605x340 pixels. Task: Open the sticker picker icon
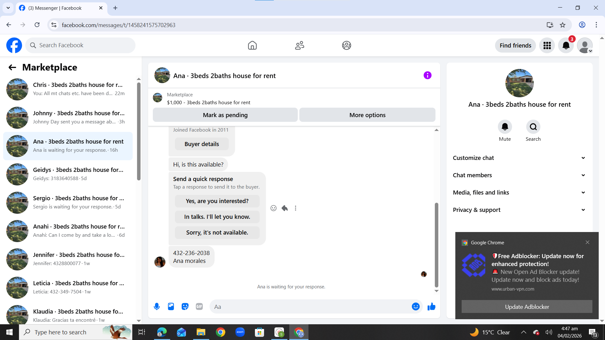pos(185,306)
